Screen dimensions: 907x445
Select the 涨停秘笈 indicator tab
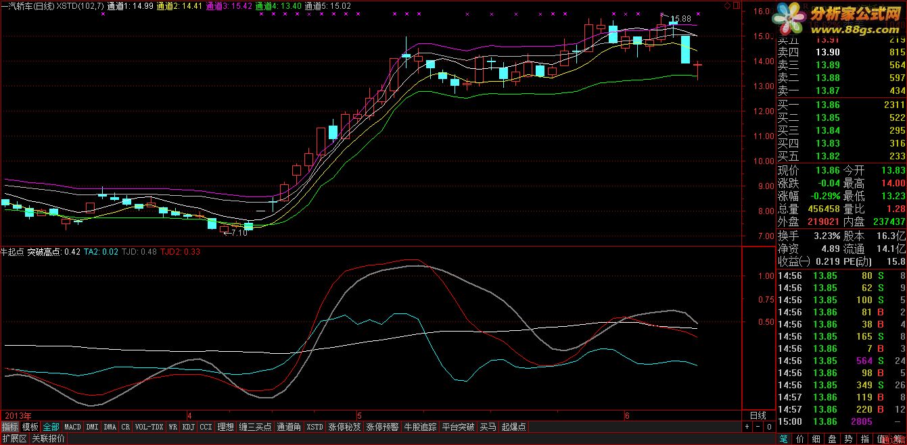(x=345, y=427)
